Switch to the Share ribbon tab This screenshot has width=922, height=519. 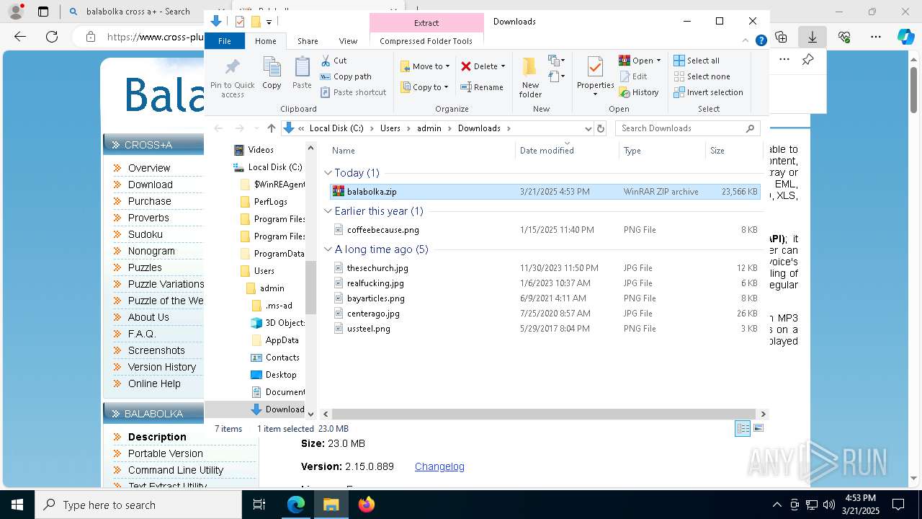pos(308,41)
